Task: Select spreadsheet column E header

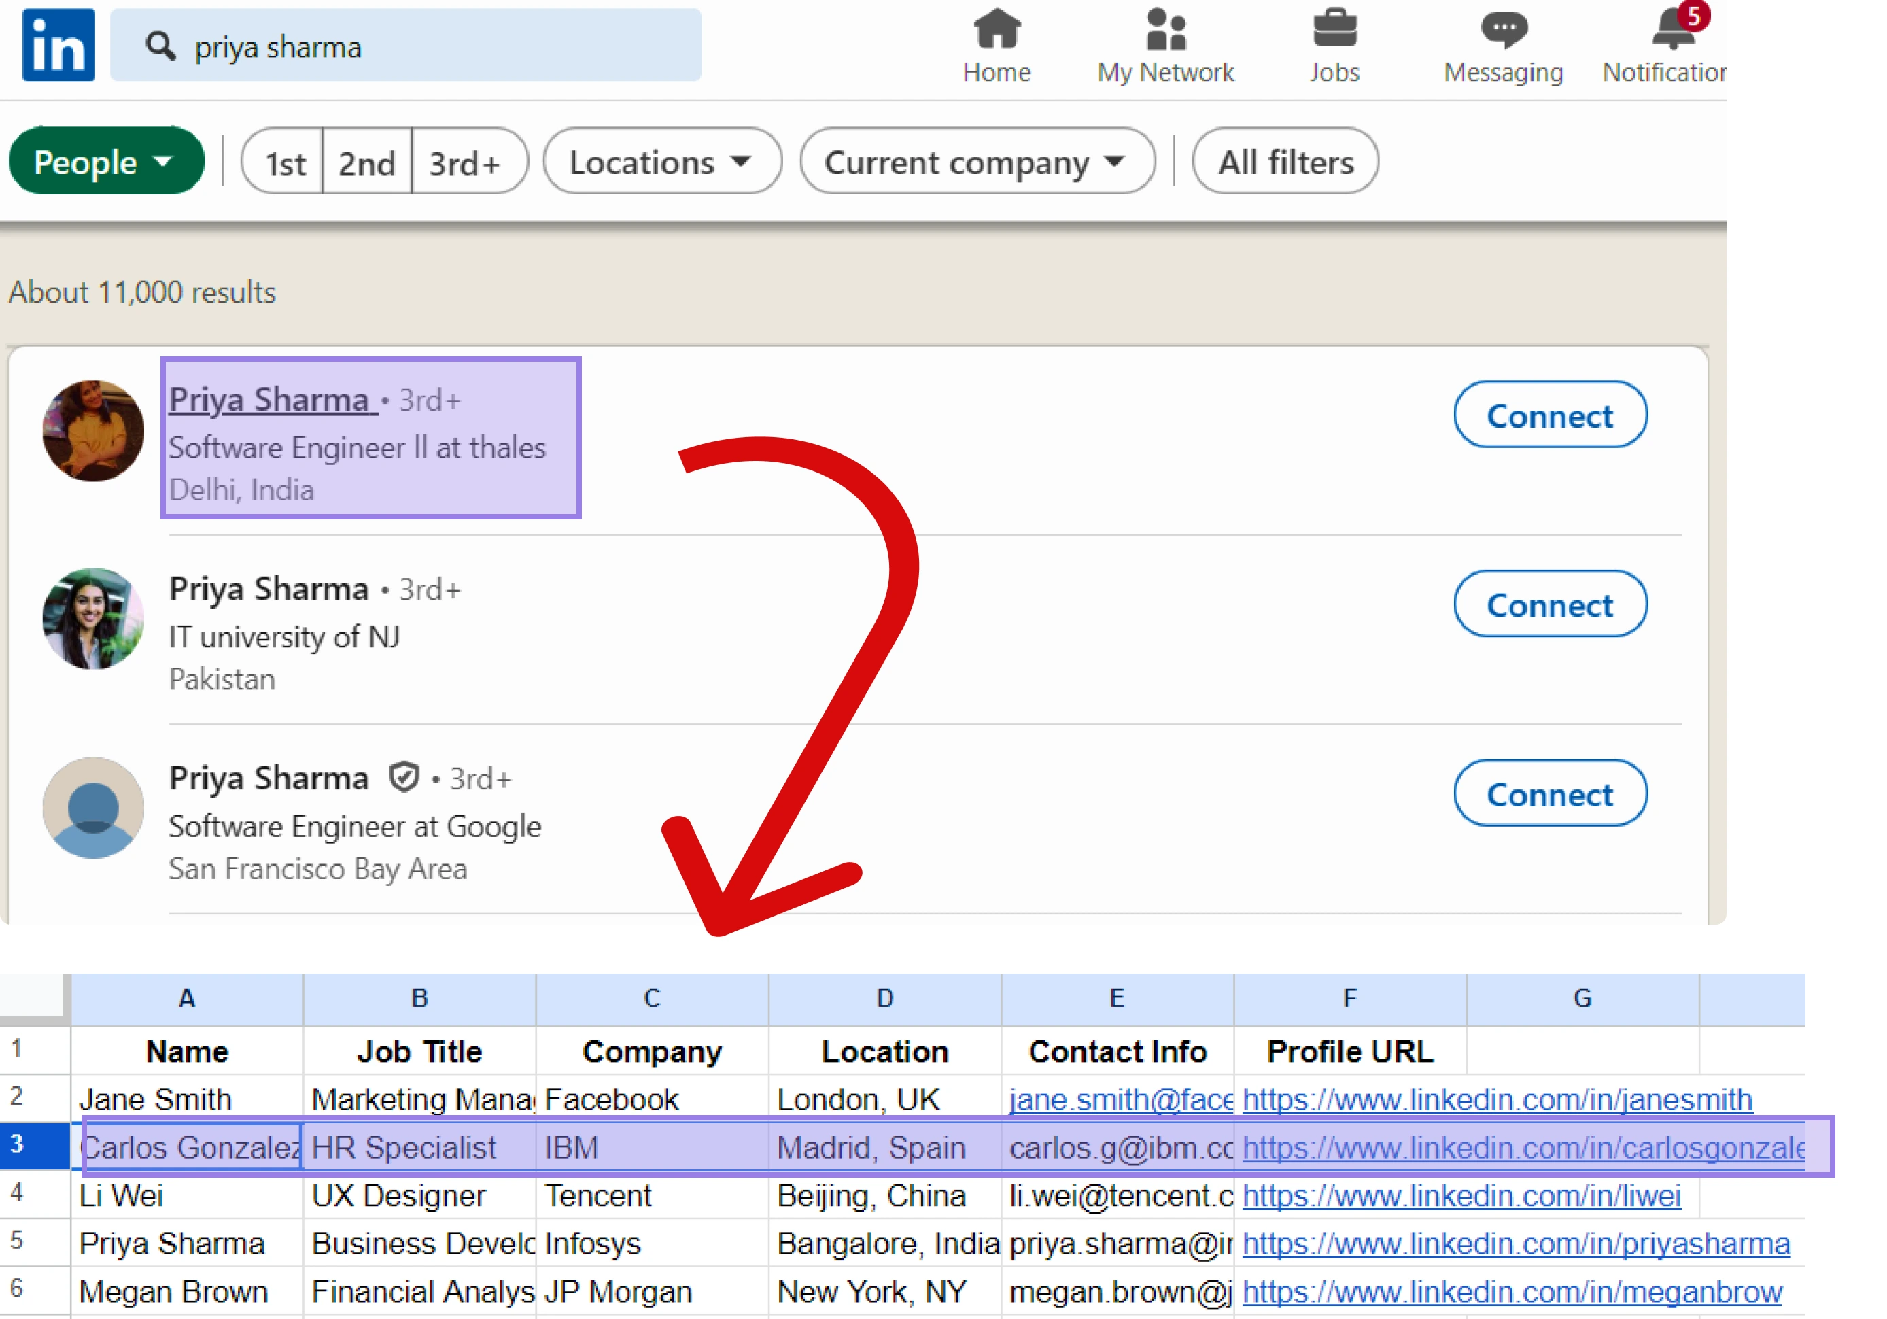Action: tap(1118, 999)
